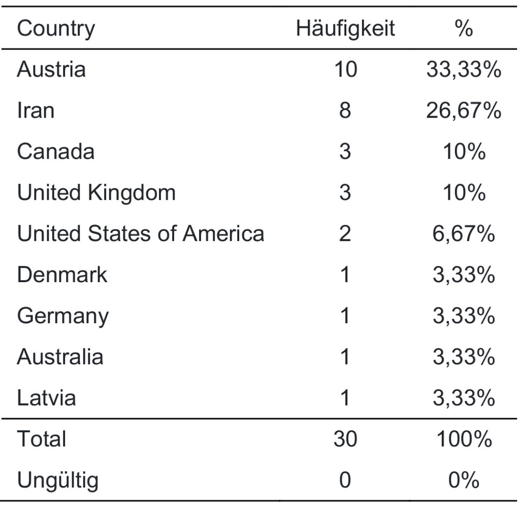Click the Ungültig row label

(58, 481)
